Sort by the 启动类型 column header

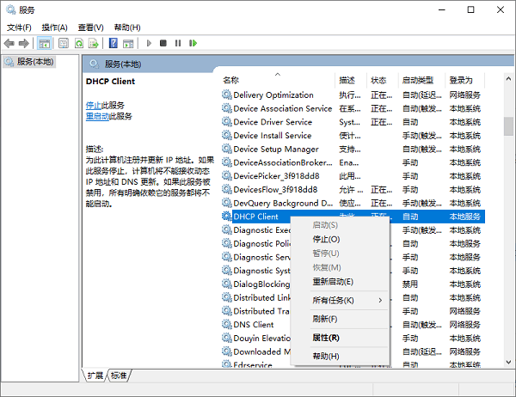[x=420, y=80]
